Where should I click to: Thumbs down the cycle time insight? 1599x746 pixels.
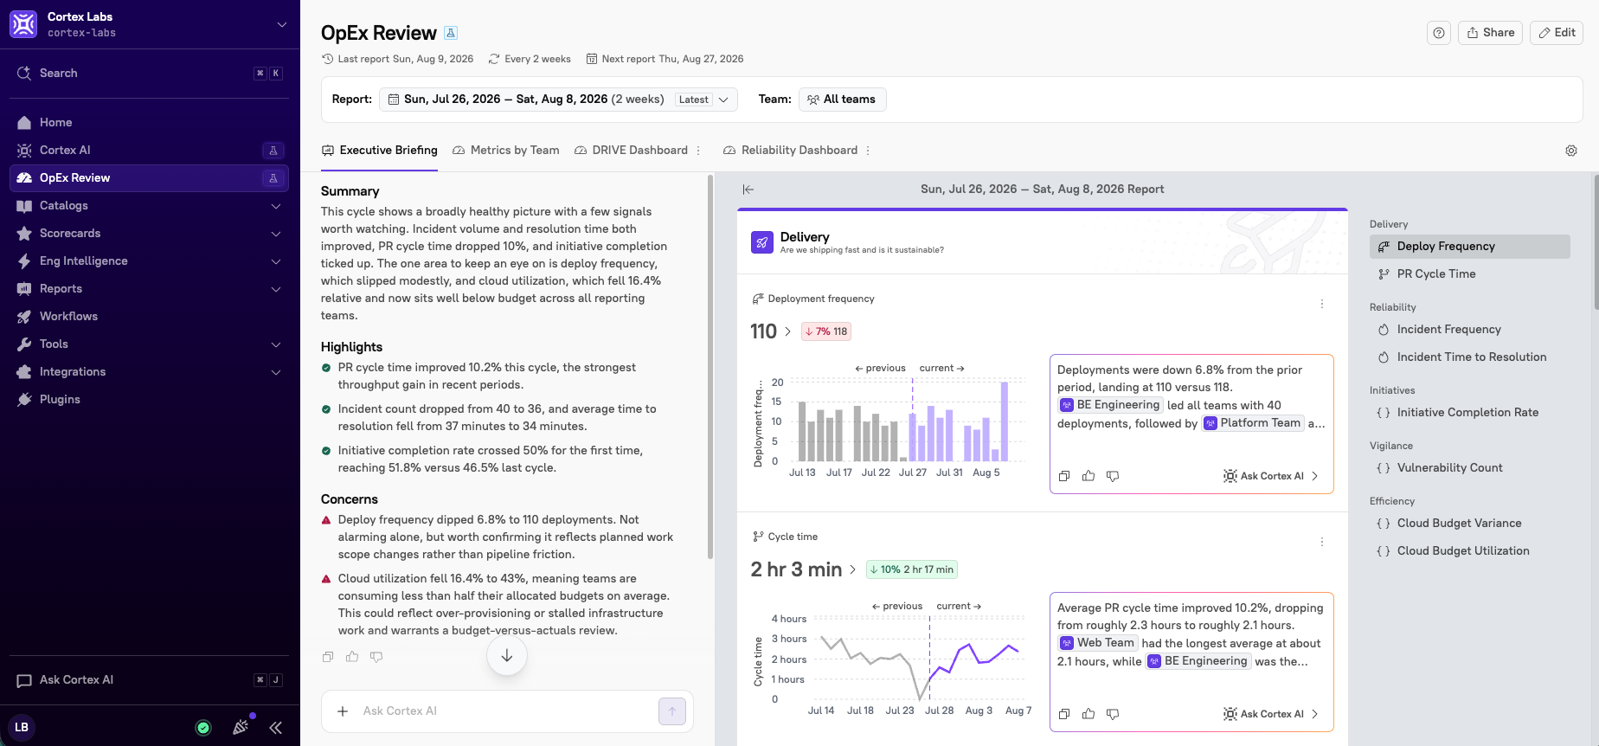1113,714
